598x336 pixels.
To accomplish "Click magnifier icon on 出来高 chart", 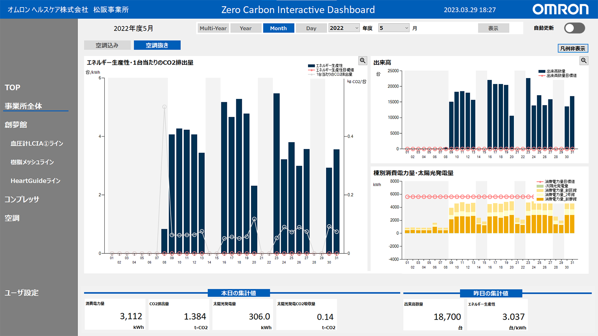I will [583, 60].
